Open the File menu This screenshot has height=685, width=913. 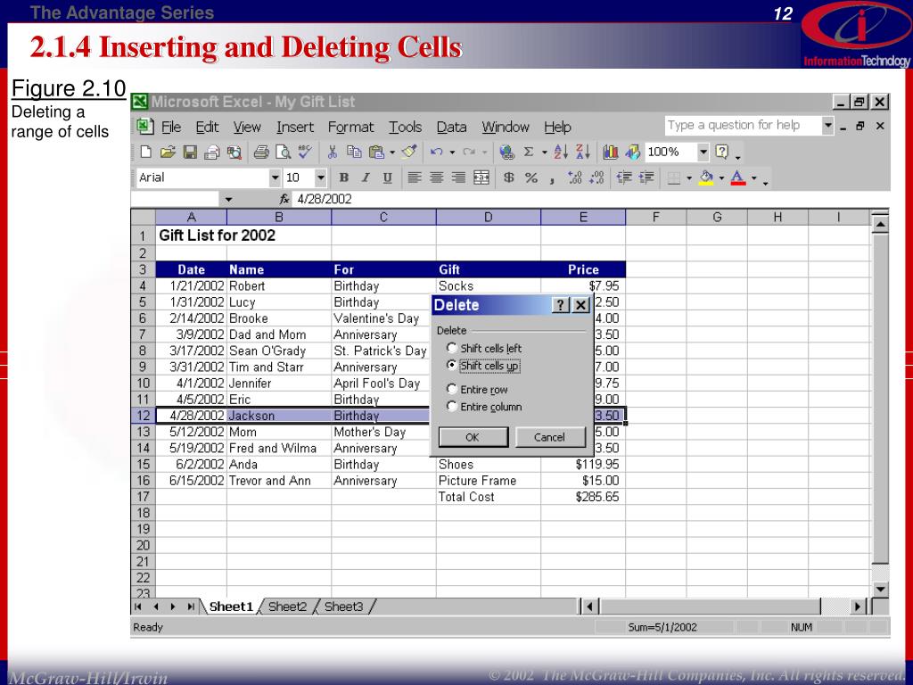pyautogui.click(x=170, y=127)
